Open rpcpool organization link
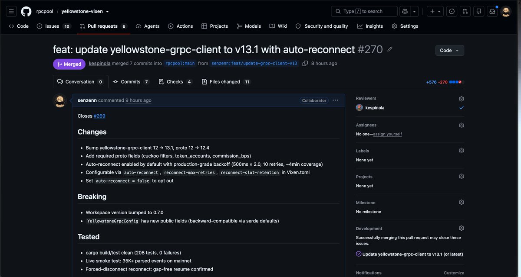Screen dimensions: 521x277 click(x=45, y=11)
